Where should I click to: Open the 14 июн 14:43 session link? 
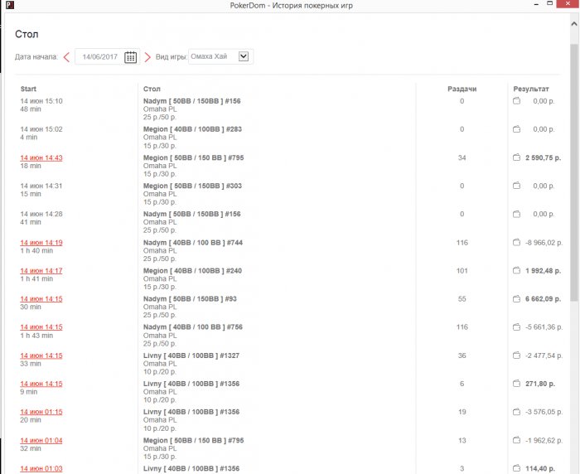click(41, 157)
